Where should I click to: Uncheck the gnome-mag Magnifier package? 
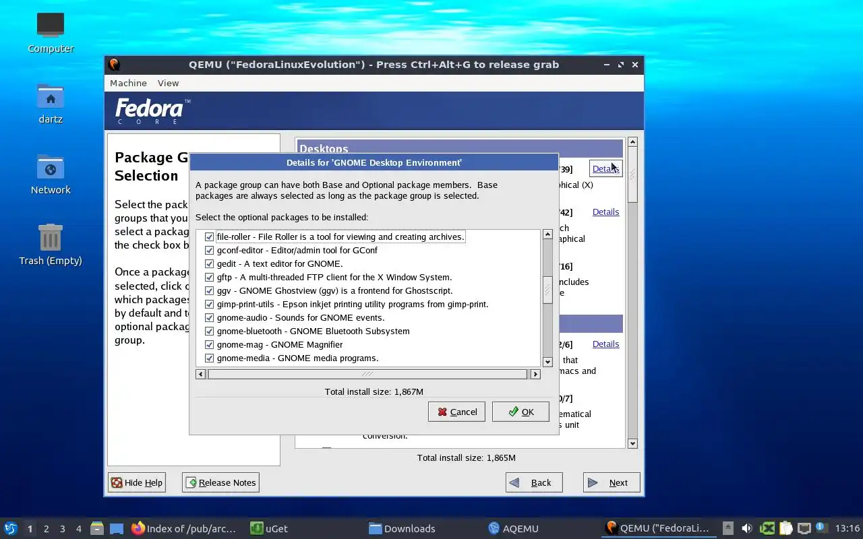pyautogui.click(x=209, y=344)
